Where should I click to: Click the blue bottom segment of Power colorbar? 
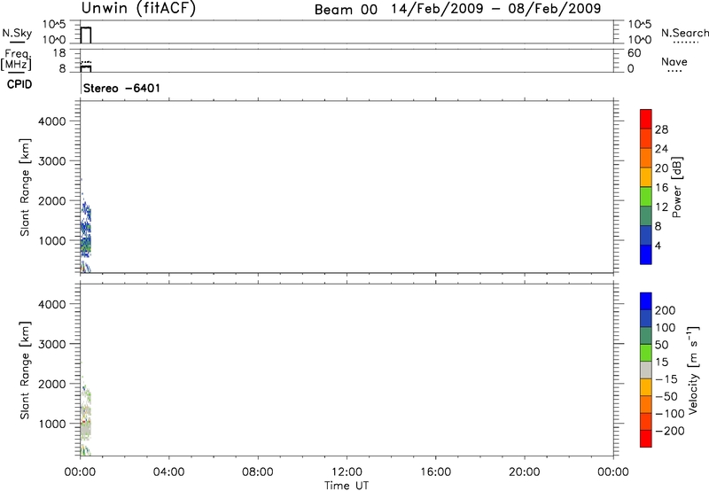tap(646, 254)
